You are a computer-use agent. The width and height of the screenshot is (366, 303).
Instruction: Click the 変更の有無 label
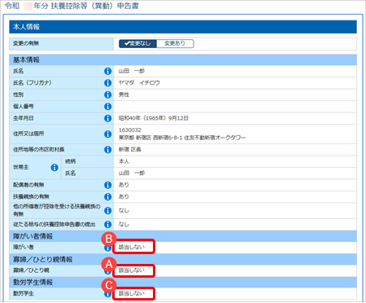coord(26,43)
